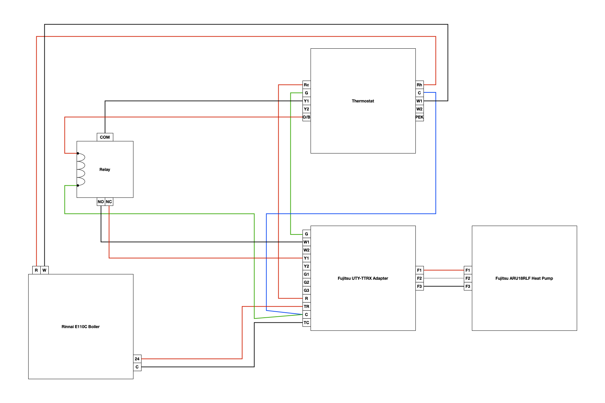Screen dimensions: 605x403
Task: Select the Relay COM terminal
Action: click(x=105, y=137)
